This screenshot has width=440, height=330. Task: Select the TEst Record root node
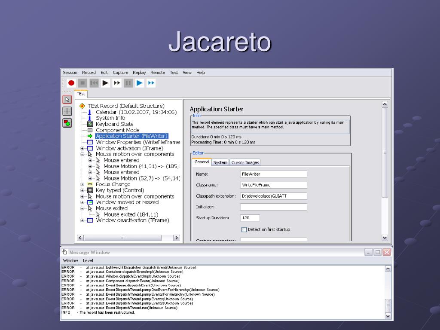(126, 106)
